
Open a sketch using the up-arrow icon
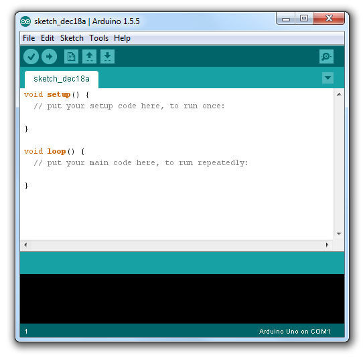[x=89, y=57]
